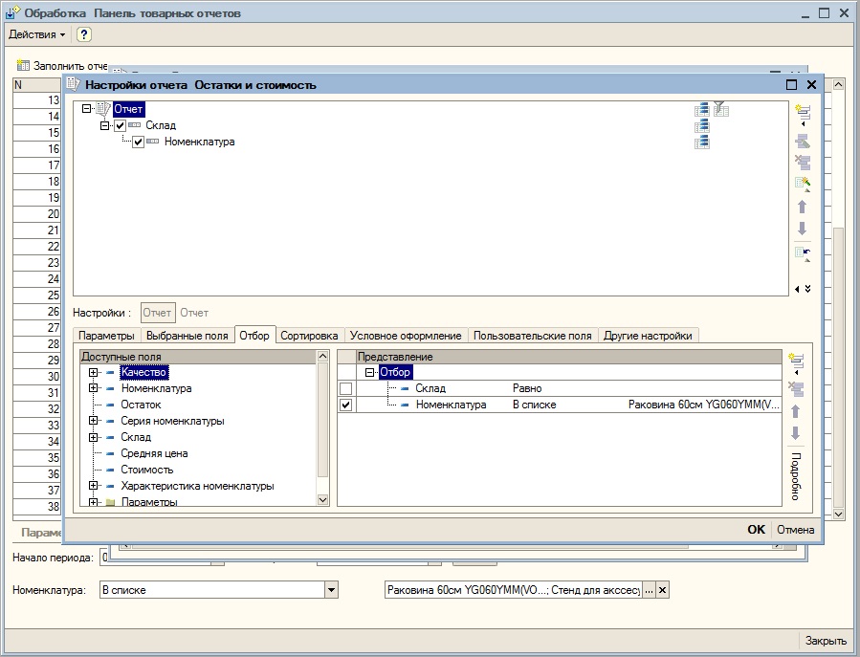Toggle the Склад grouping checkbox in structure tree
The height and width of the screenshot is (657, 860).
coord(120,126)
